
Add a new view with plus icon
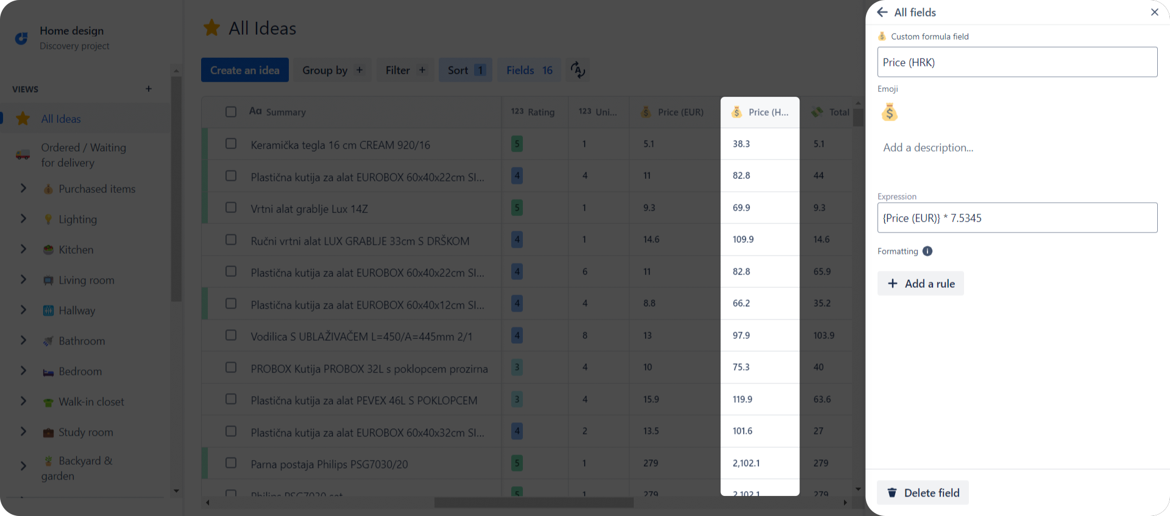(149, 89)
